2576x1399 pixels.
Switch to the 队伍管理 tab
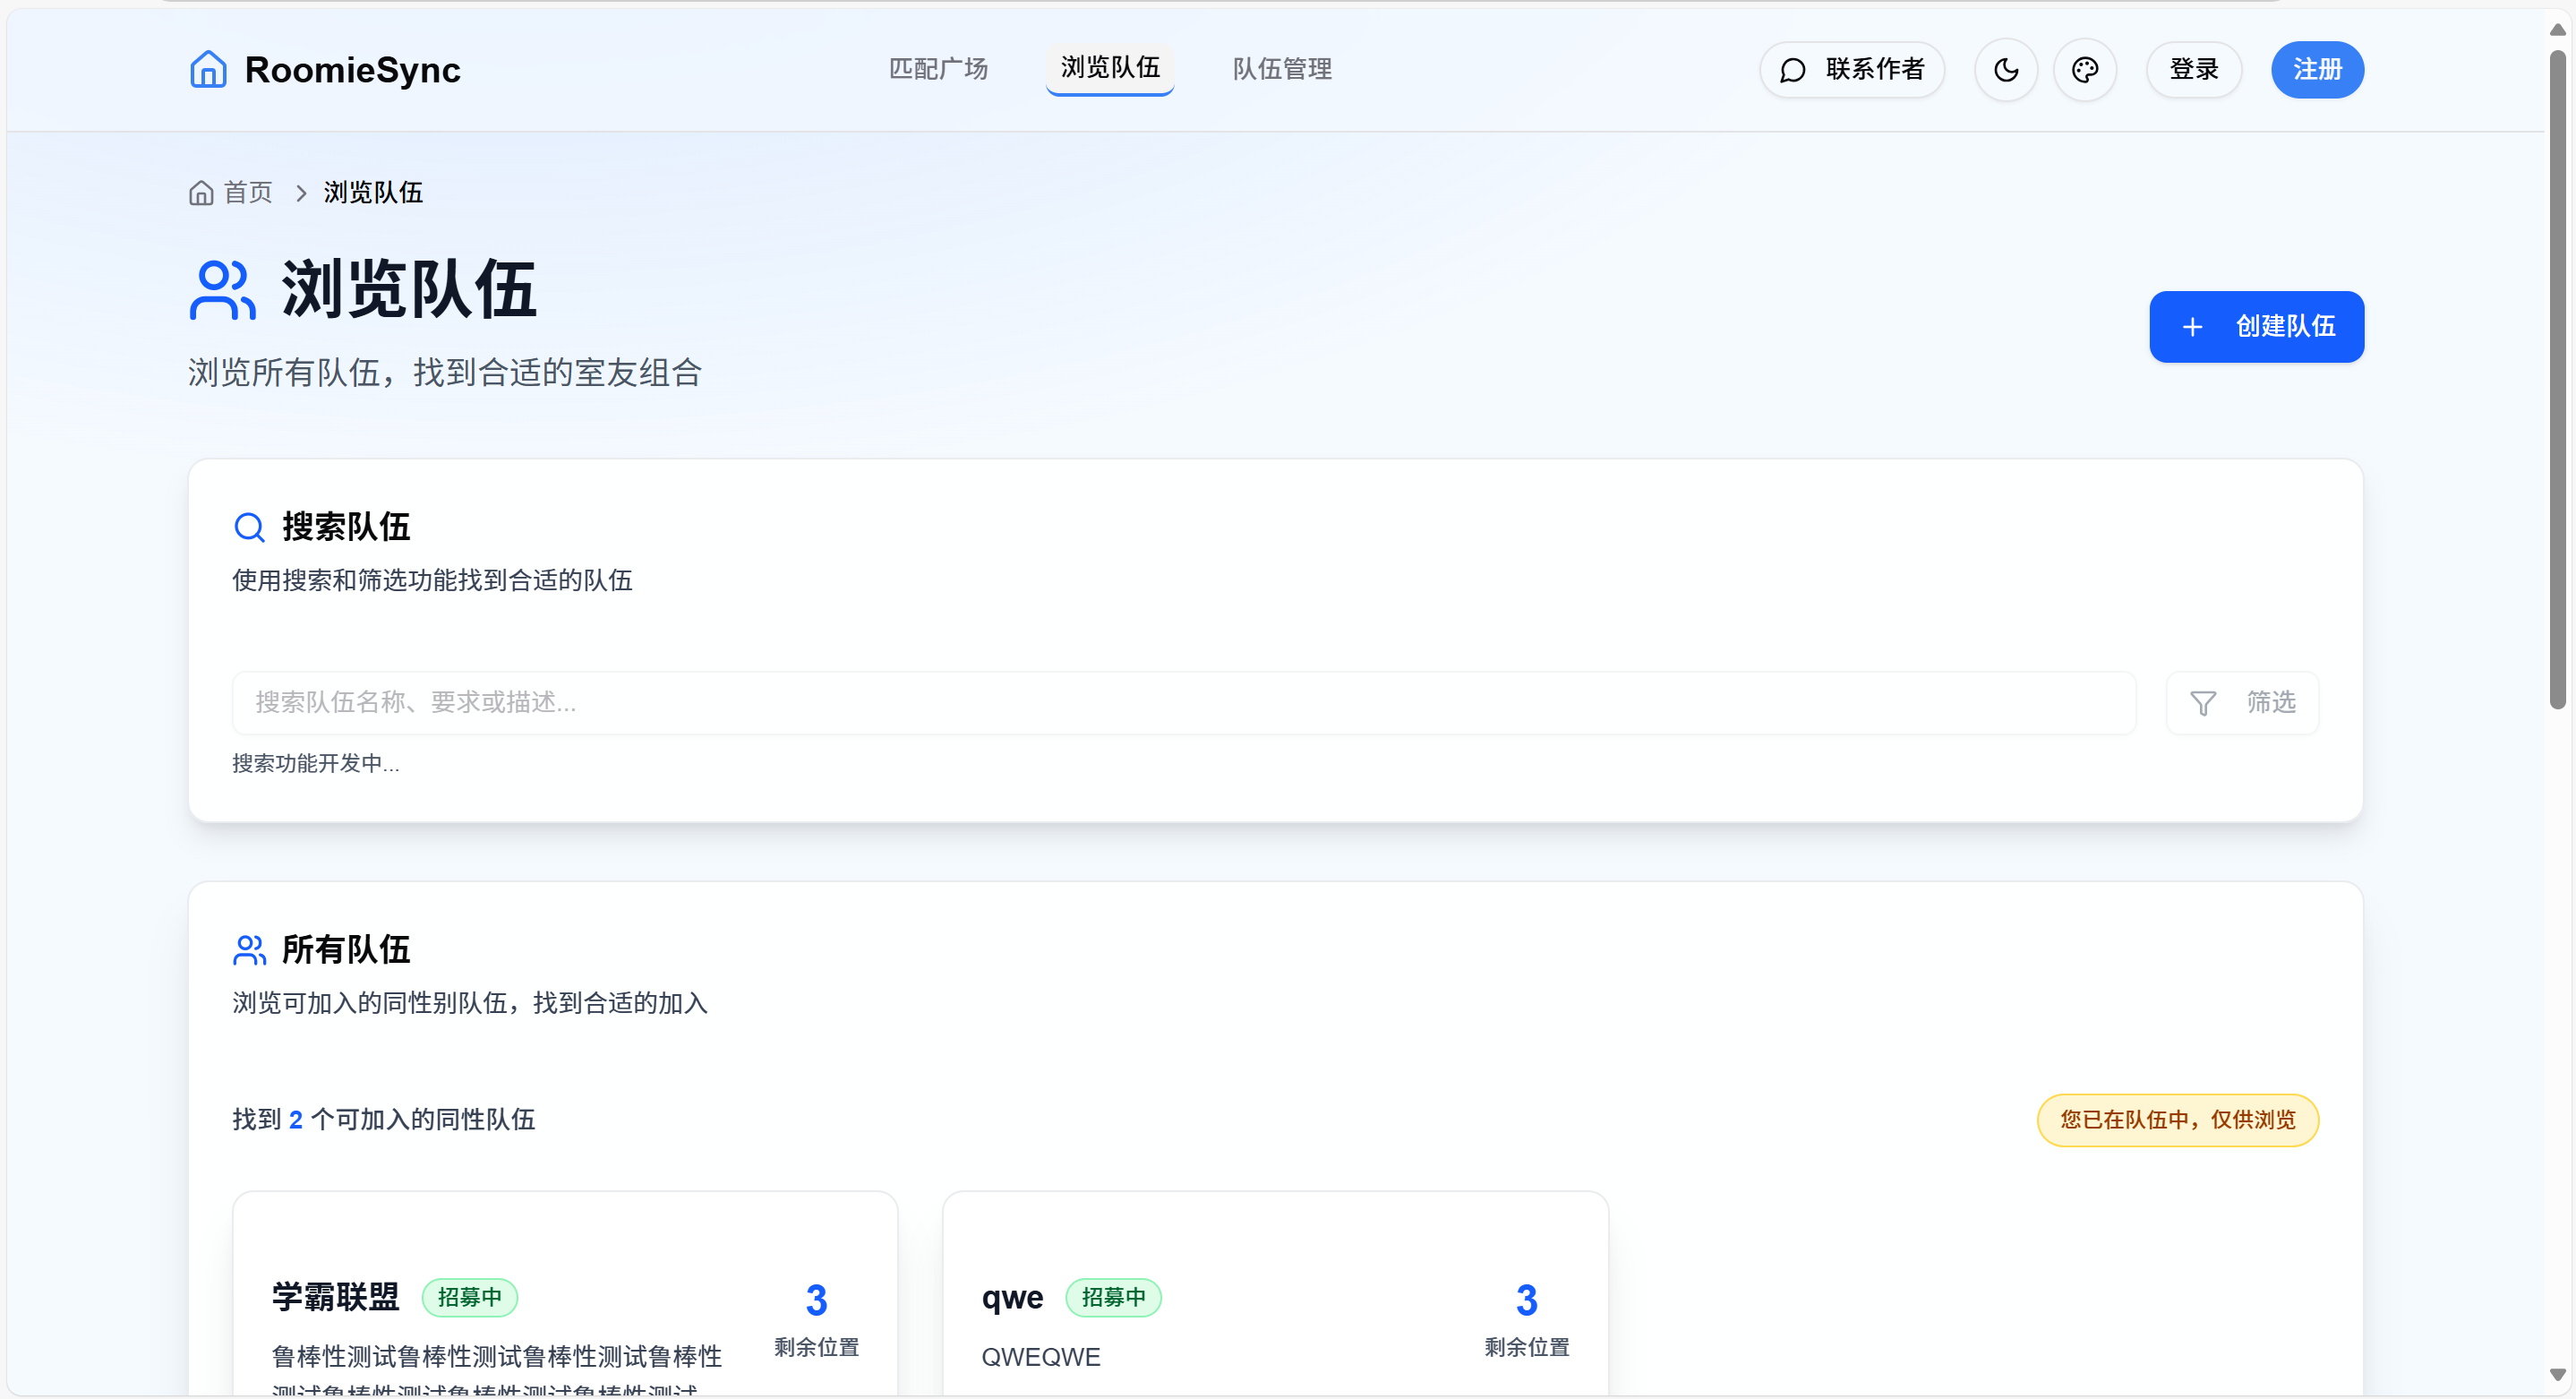point(1281,69)
